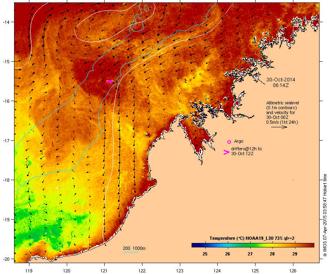Click longitude axis label 125

pos(255,271)
